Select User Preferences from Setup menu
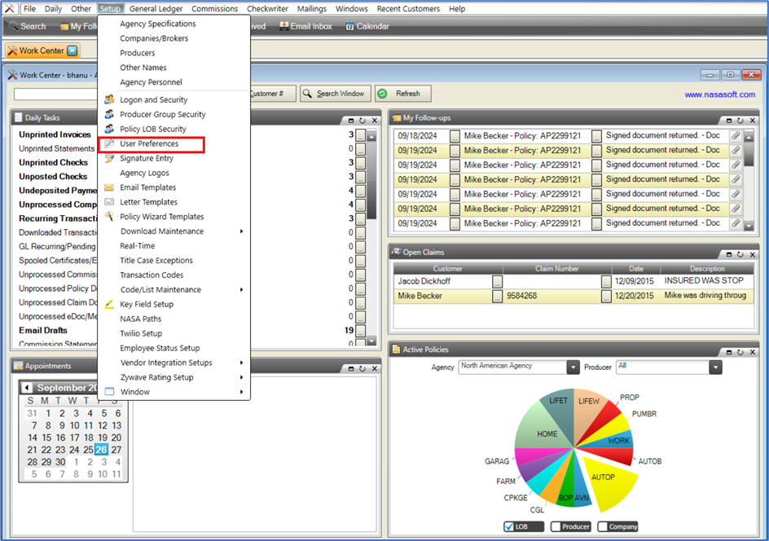769x541 pixels. pyautogui.click(x=149, y=144)
